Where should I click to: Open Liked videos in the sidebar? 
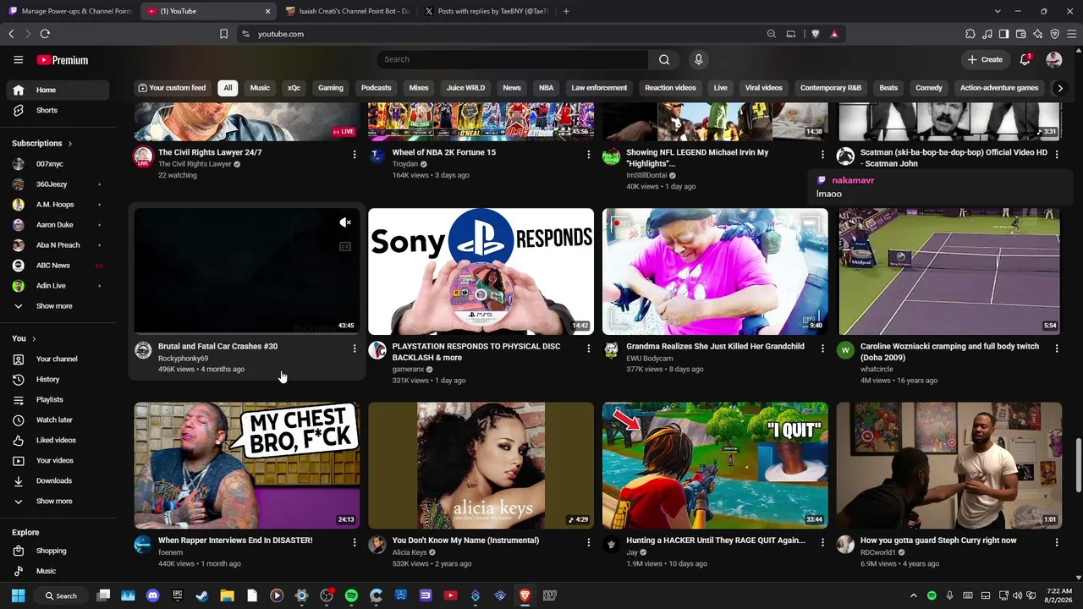(x=56, y=440)
